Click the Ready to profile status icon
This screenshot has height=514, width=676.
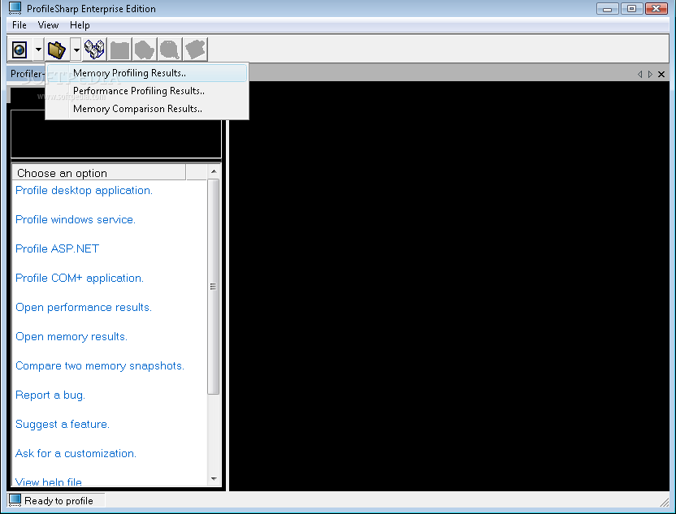(15, 500)
